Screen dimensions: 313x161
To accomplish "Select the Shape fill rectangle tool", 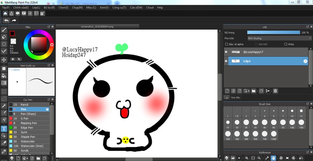I will click(4, 69).
